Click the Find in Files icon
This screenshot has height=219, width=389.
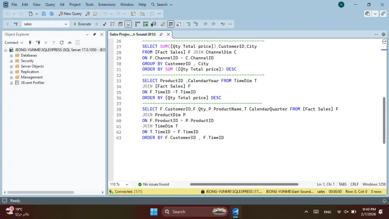pos(142,14)
